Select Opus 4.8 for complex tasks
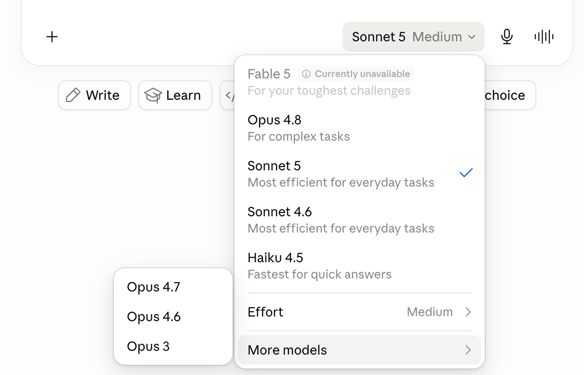This screenshot has height=375, width=584. point(360,128)
